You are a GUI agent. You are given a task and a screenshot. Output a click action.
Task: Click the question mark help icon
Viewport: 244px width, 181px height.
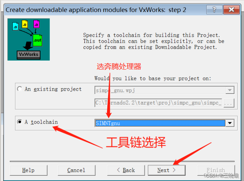[x=214, y=9]
